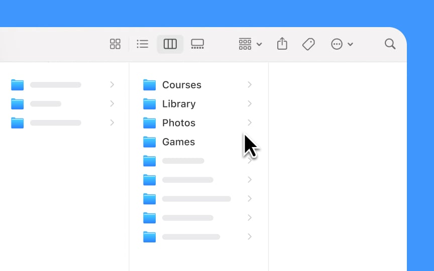Open the More actions ellipsis menu
The image size is (434, 271).
(x=342, y=44)
